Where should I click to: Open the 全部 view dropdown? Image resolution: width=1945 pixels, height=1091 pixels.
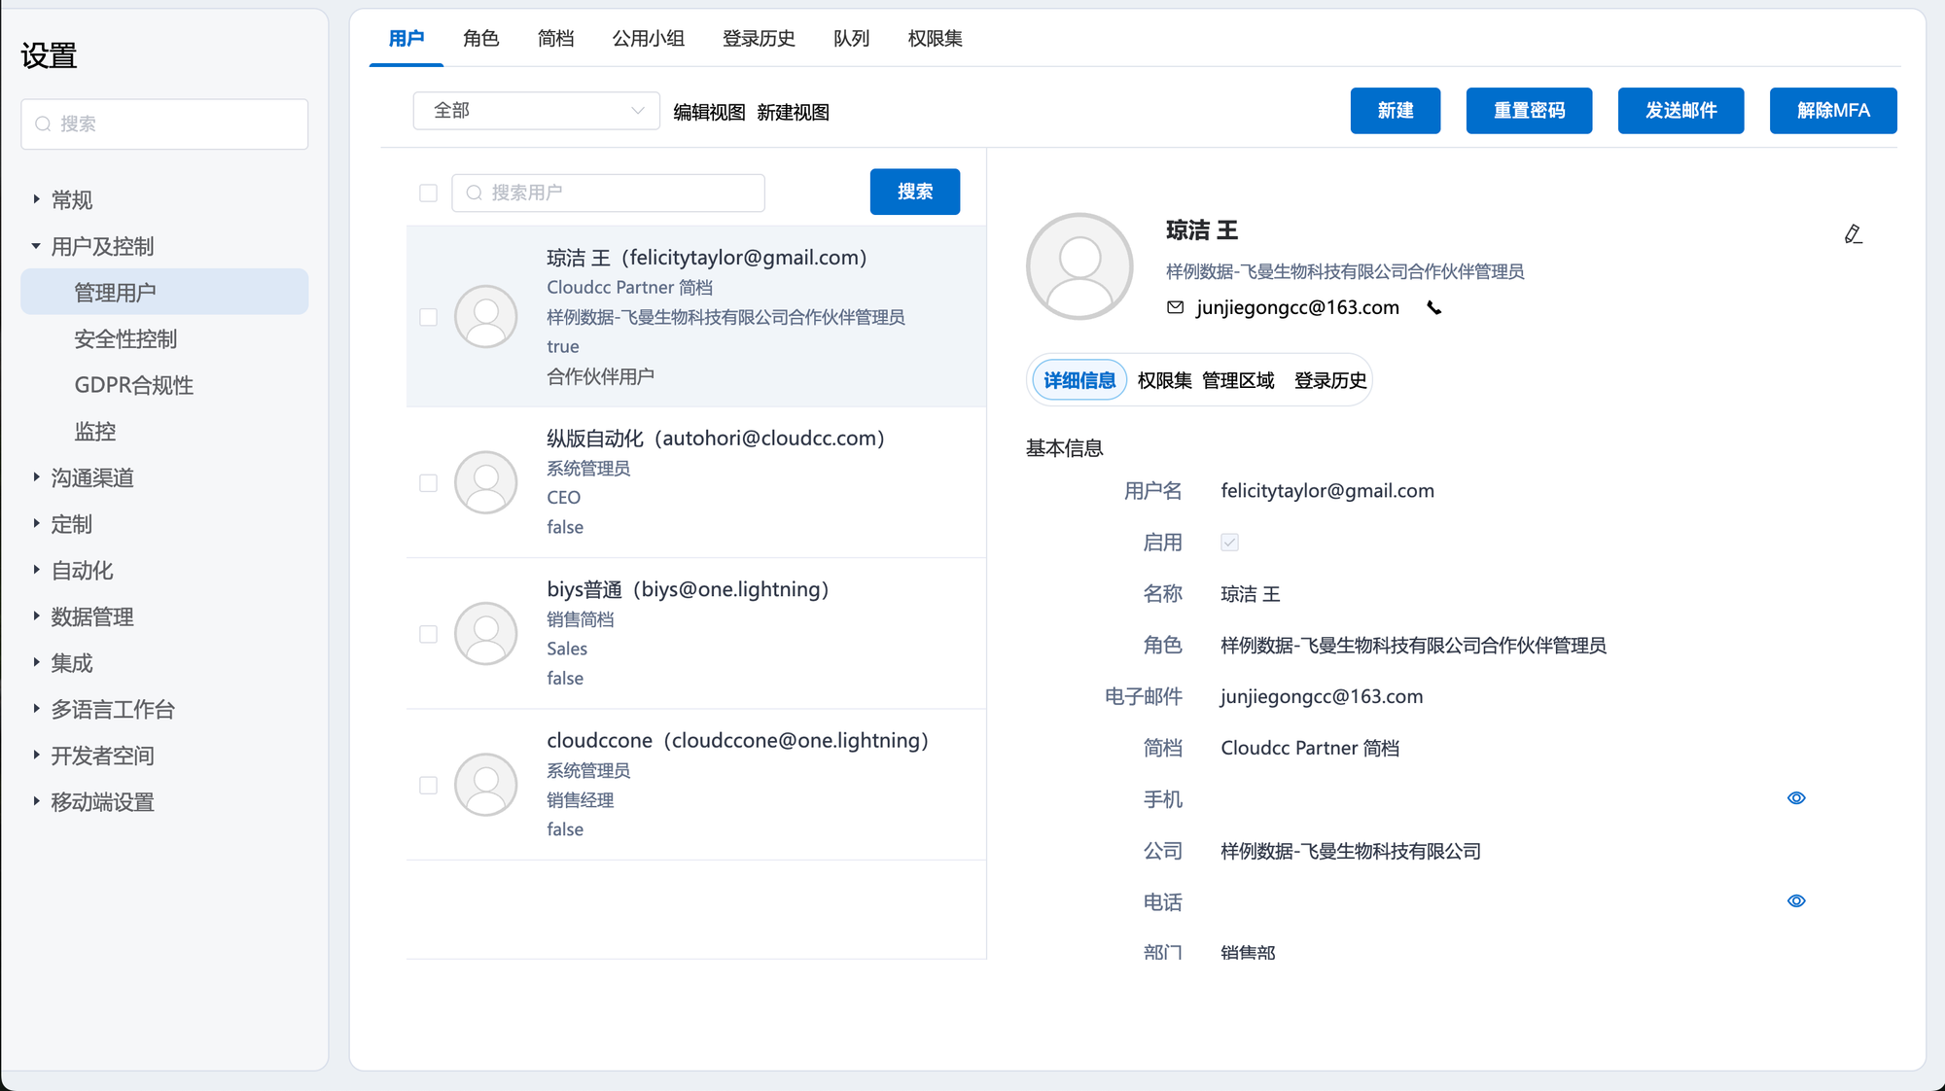tap(536, 111)
